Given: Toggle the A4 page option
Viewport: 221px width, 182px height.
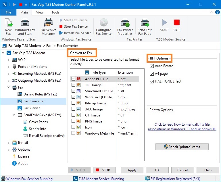Looking at the screenshot, I should coord(152,74).
